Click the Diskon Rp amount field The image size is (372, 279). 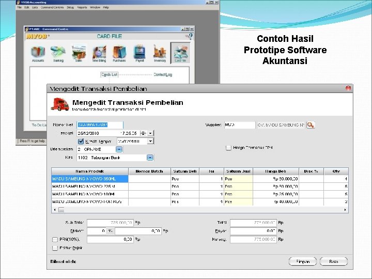click(x=138, y=231)
